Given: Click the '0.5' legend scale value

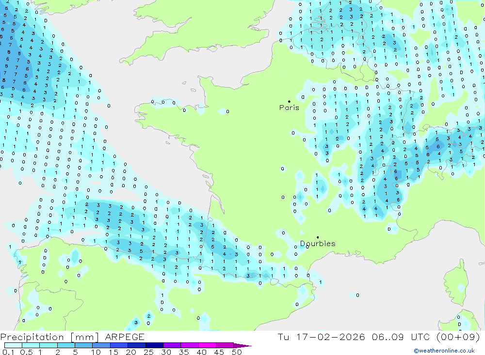Looking at the screenshot, I should (x=26, y=352).
